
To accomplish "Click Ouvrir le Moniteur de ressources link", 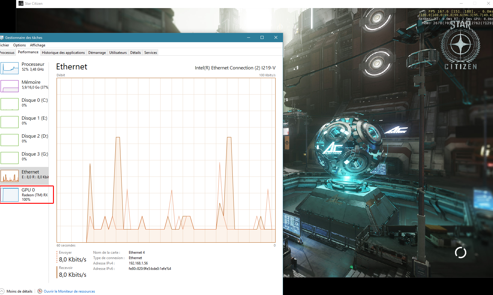I will pyautogui.click(x=69, y=291).
